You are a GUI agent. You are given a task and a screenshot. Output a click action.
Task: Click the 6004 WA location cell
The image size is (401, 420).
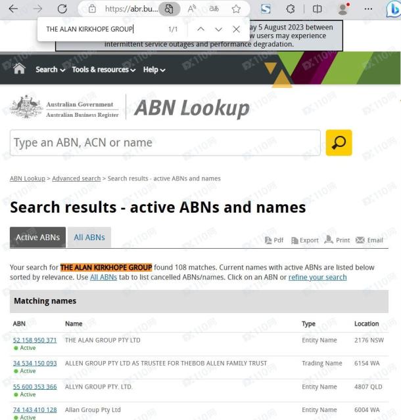coord(367,410)
